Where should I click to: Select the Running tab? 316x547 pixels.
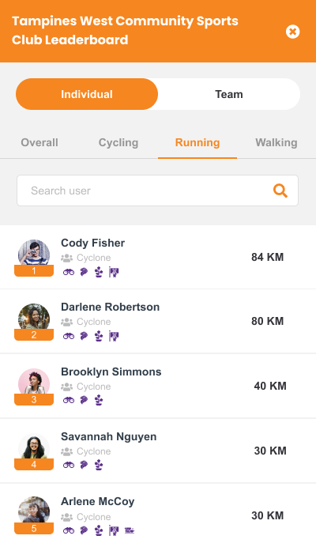click(197, 142)
